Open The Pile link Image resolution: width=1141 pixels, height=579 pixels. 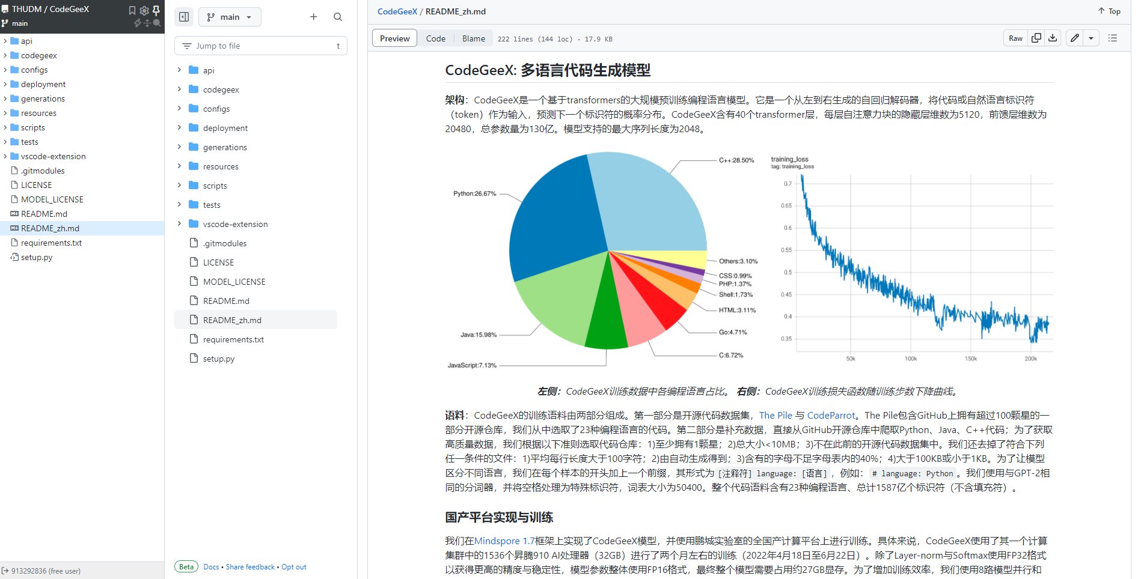(775, 415)
